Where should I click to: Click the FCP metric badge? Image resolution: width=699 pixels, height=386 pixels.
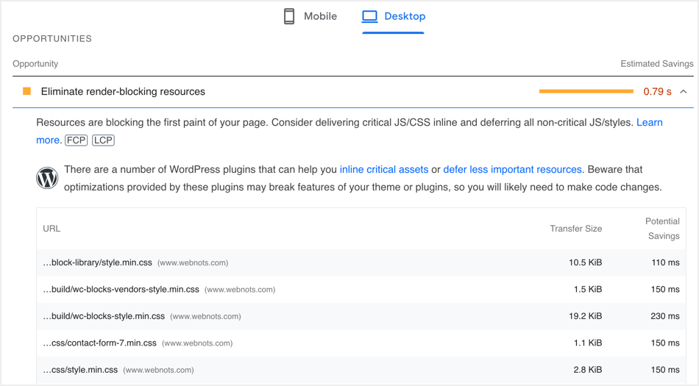pyautogui.click(x=76, y=140)
